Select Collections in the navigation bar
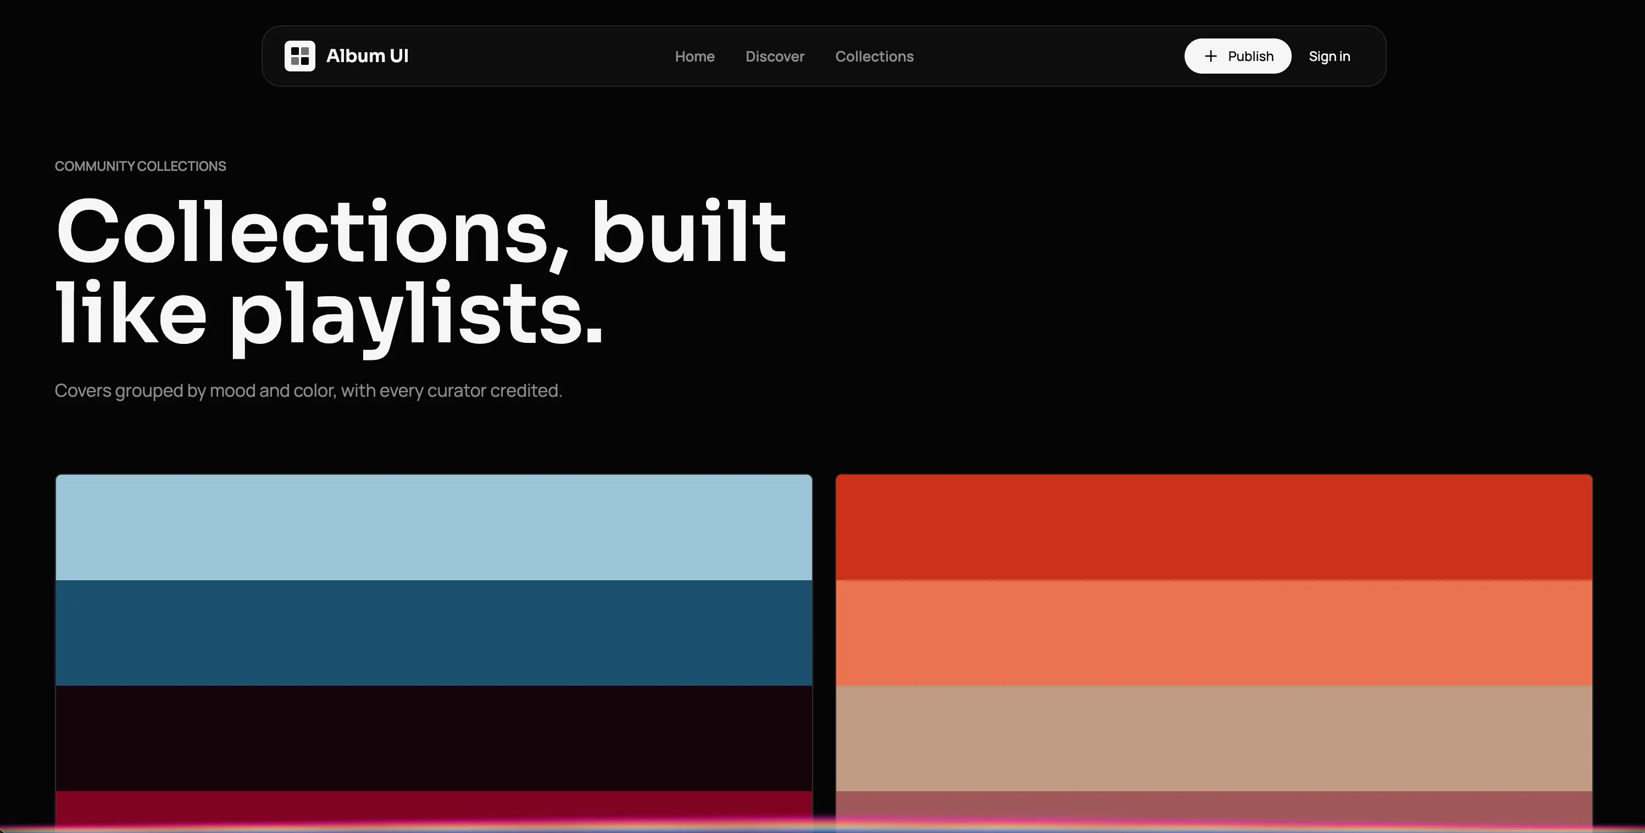 point(874,56)
